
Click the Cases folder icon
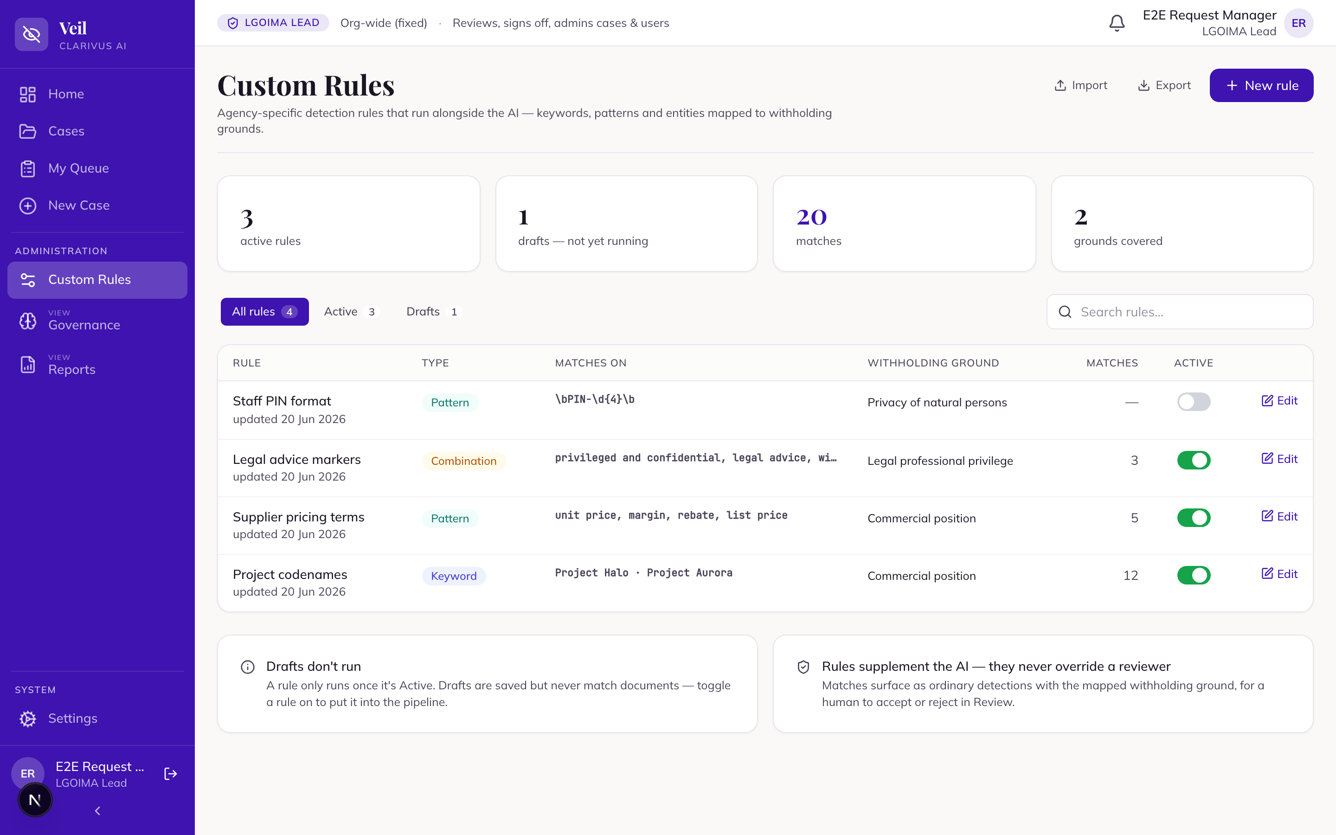(28, 131)
